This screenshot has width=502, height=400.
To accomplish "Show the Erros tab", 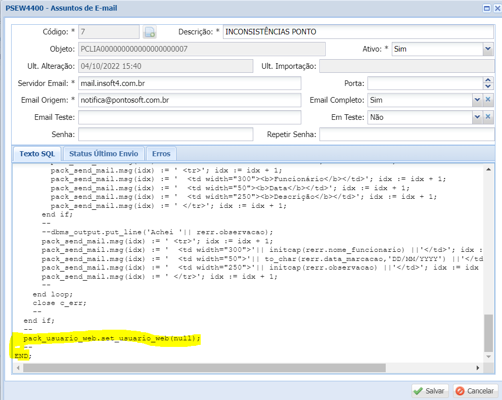I will click(161, 154).
